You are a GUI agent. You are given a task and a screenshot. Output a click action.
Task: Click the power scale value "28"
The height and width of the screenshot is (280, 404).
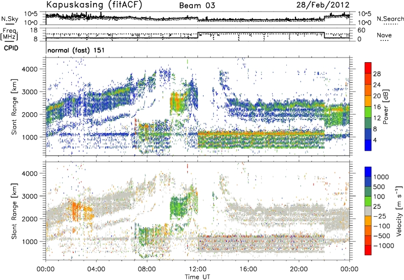[x=377, y=74]
